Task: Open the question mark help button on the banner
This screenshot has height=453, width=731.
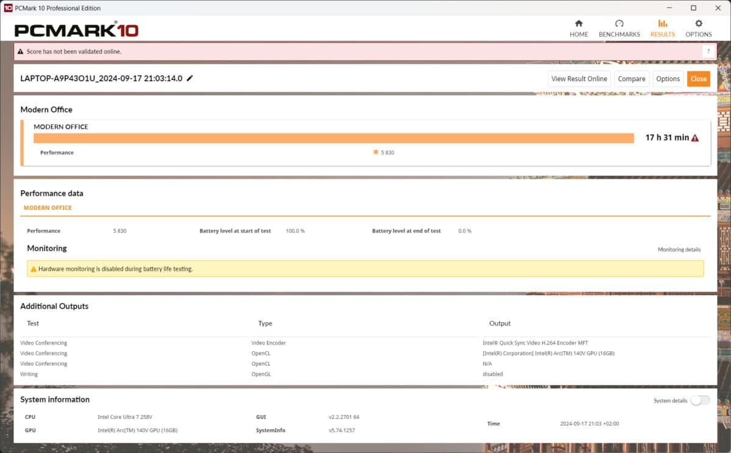Action: (x=708, y=51)
